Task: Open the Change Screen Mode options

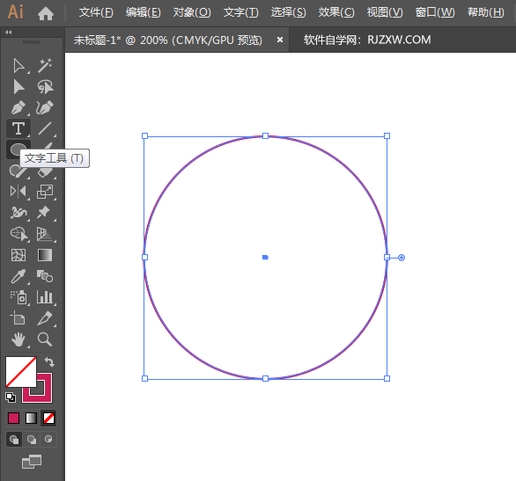Action: [x=32, y=462]
